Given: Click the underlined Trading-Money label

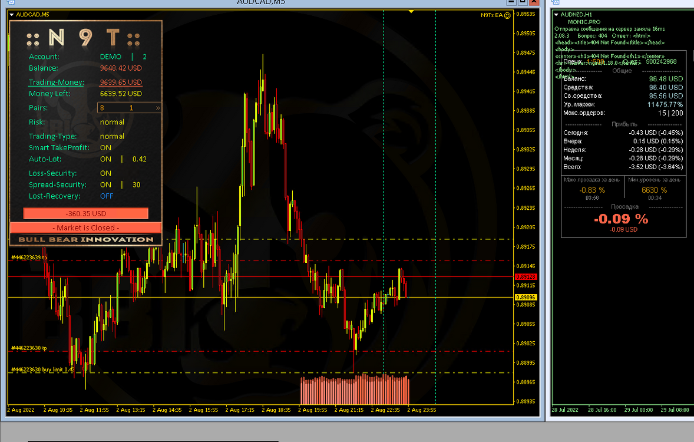Looking at the screenshot, I should [56, 83].
